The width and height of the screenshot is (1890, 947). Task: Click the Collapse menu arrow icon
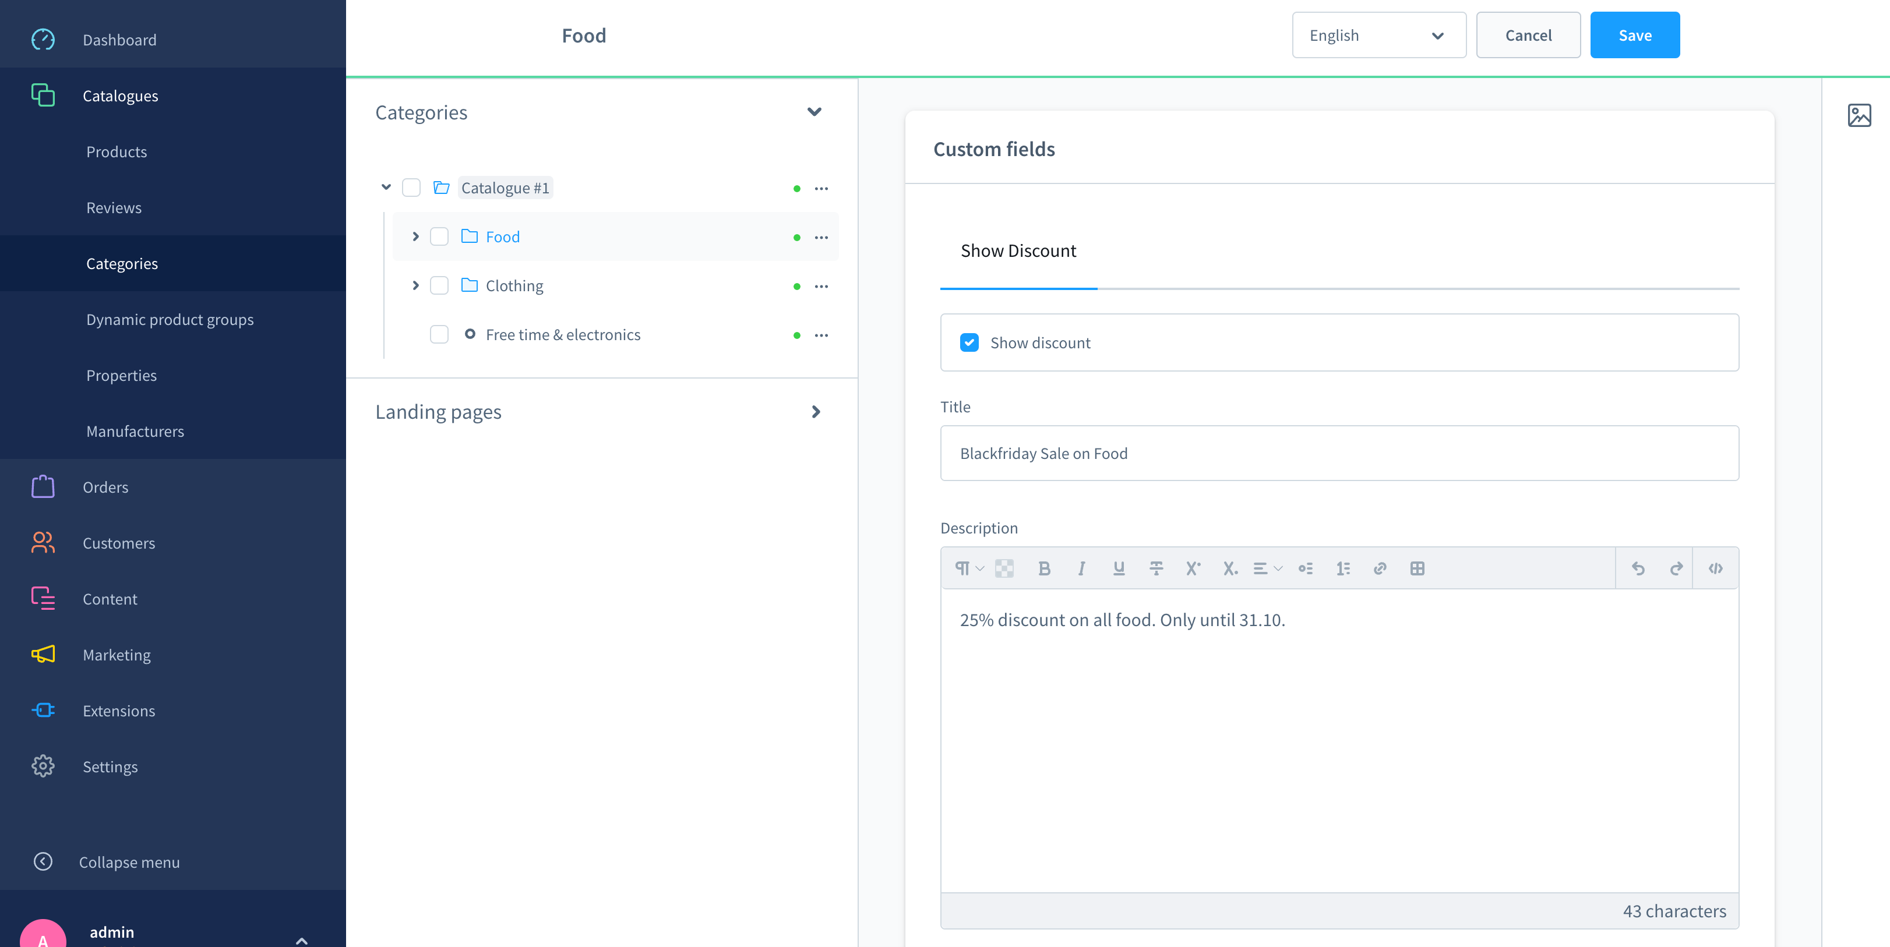[x=43, y=861]
